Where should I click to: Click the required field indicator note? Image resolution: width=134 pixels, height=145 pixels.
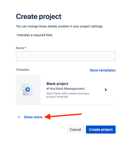pyautogui.click(x=34, y=35)
